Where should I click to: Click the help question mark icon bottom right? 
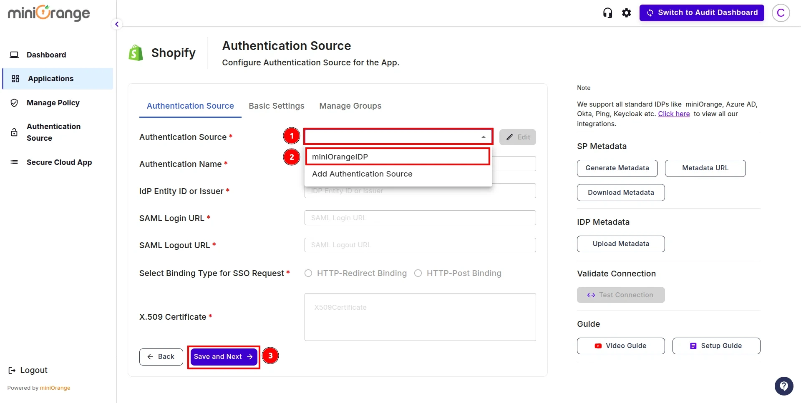(784, 386)
